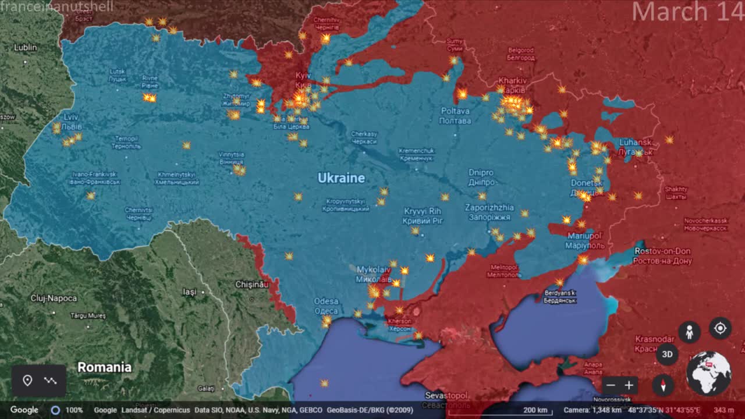Select the Kyiv city label
745x419 pixels.
click(303, 80)
